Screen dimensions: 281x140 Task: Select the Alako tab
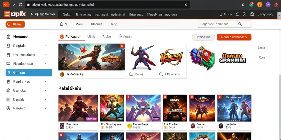(x=107, y=37)
